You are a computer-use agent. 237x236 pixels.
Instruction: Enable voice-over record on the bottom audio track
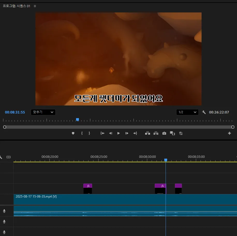tap(4, 232)
